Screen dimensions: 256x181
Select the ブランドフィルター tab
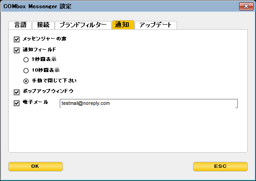[83, 25]
